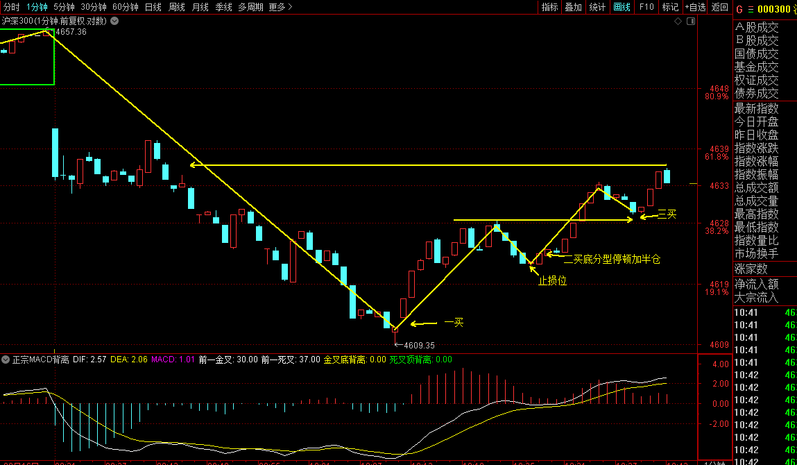Screen dimensions: 797x465
Task: Click the 一买 buy point annotation arrow
Action: (425, 323)
